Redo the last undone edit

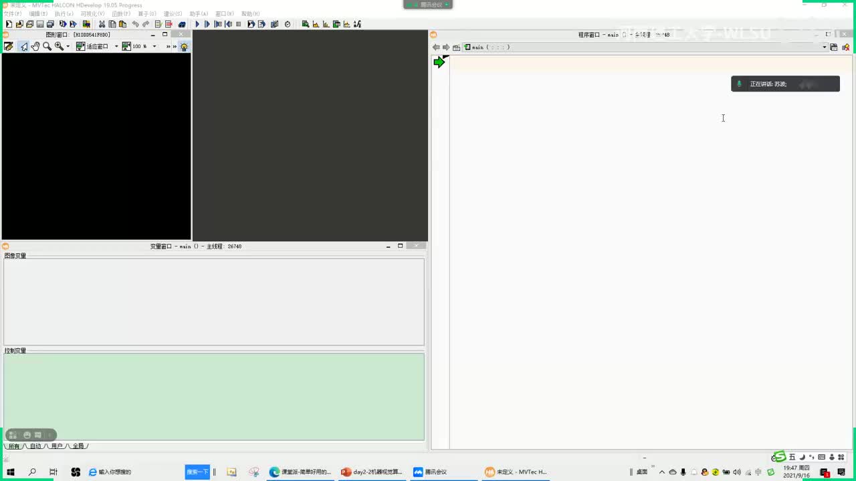[x=146, y=24]
